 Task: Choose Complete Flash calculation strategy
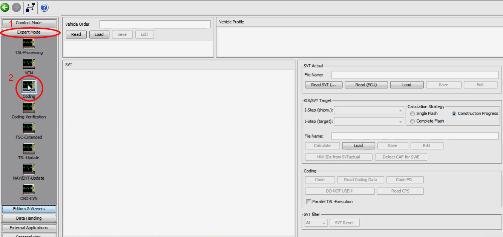pos(413,121)
